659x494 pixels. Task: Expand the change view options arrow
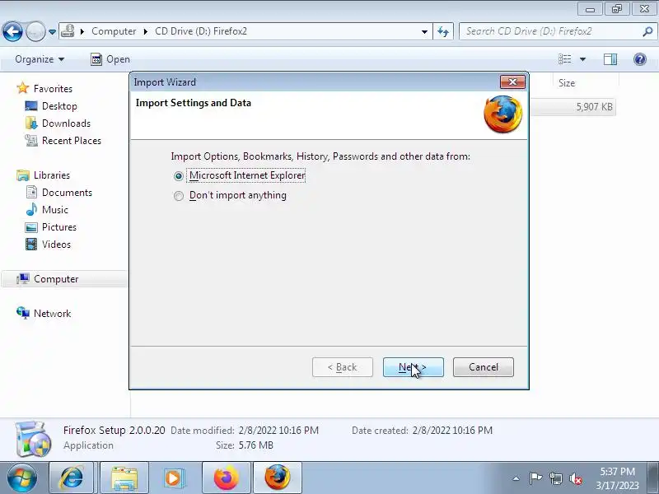(x=583, y=59)
